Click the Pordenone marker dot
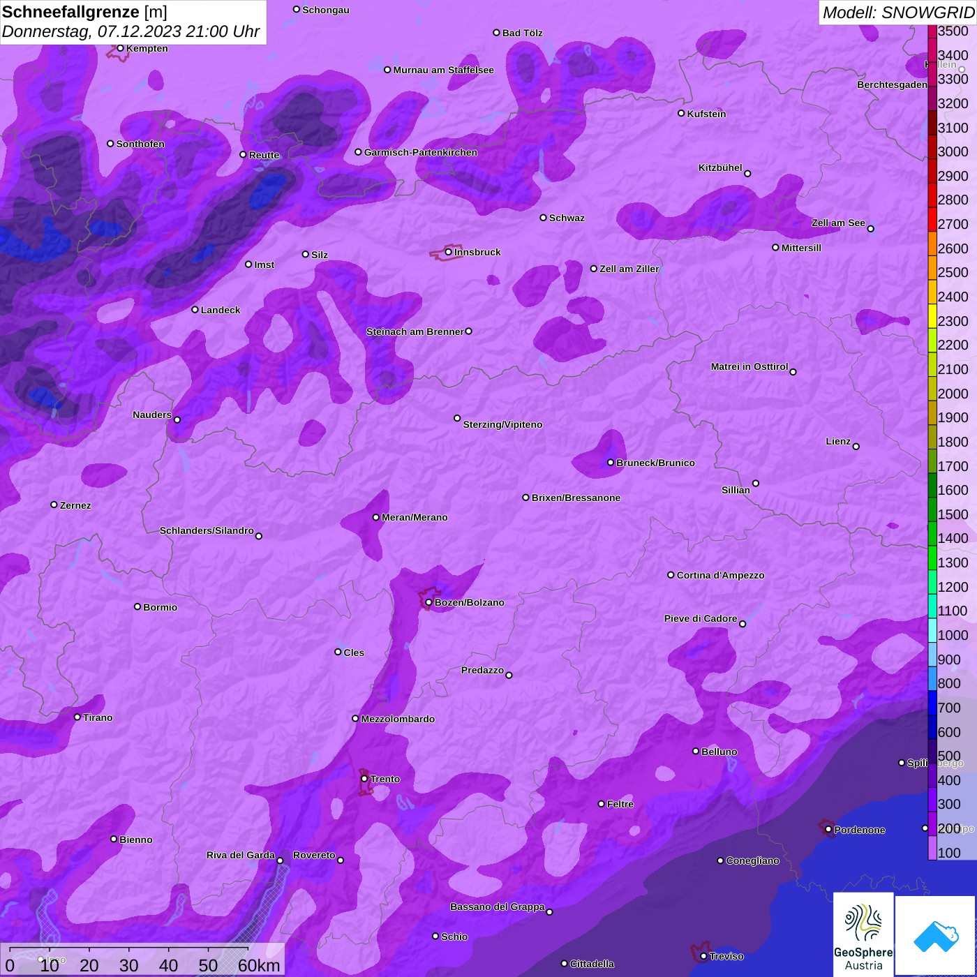977x977 pixels. 828,830
